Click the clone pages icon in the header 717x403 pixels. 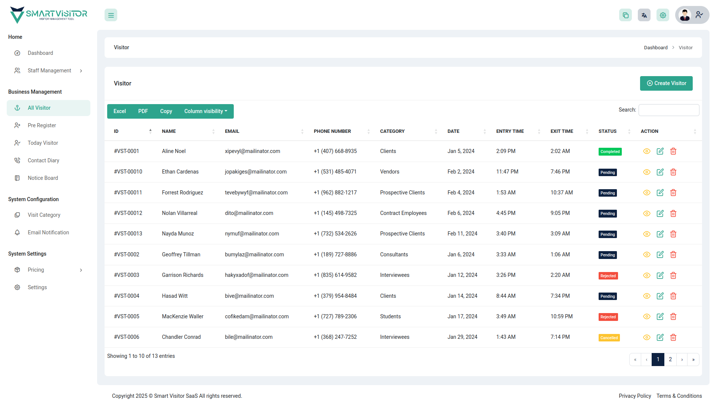(626, 15)
